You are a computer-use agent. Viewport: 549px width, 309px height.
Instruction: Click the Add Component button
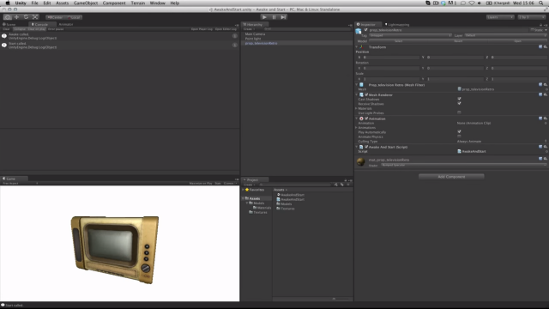click(x=451, y=177)
